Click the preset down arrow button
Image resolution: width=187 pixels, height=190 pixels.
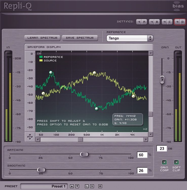[77, 186]
